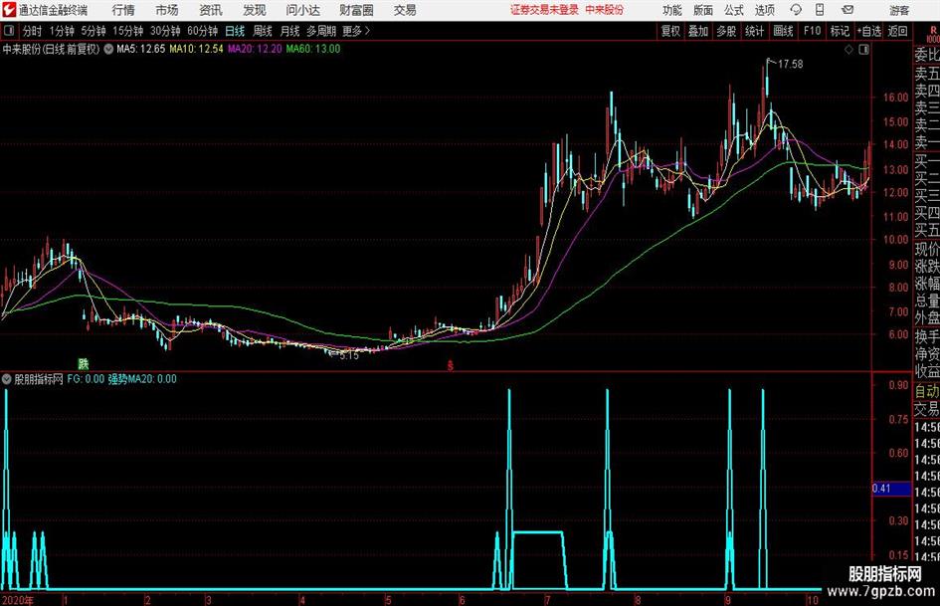940x606 pixels.
Task: Toggle the left sidebar panel icon
Action: 9,31
